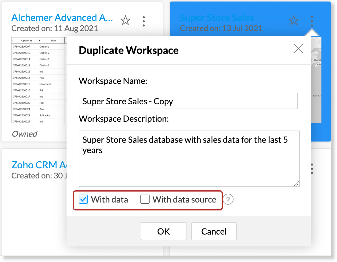Viewport: 337px width, 262px height.
Task: Star the Alchemer Advanced workspace as favorite
Action: pos(125,20)
